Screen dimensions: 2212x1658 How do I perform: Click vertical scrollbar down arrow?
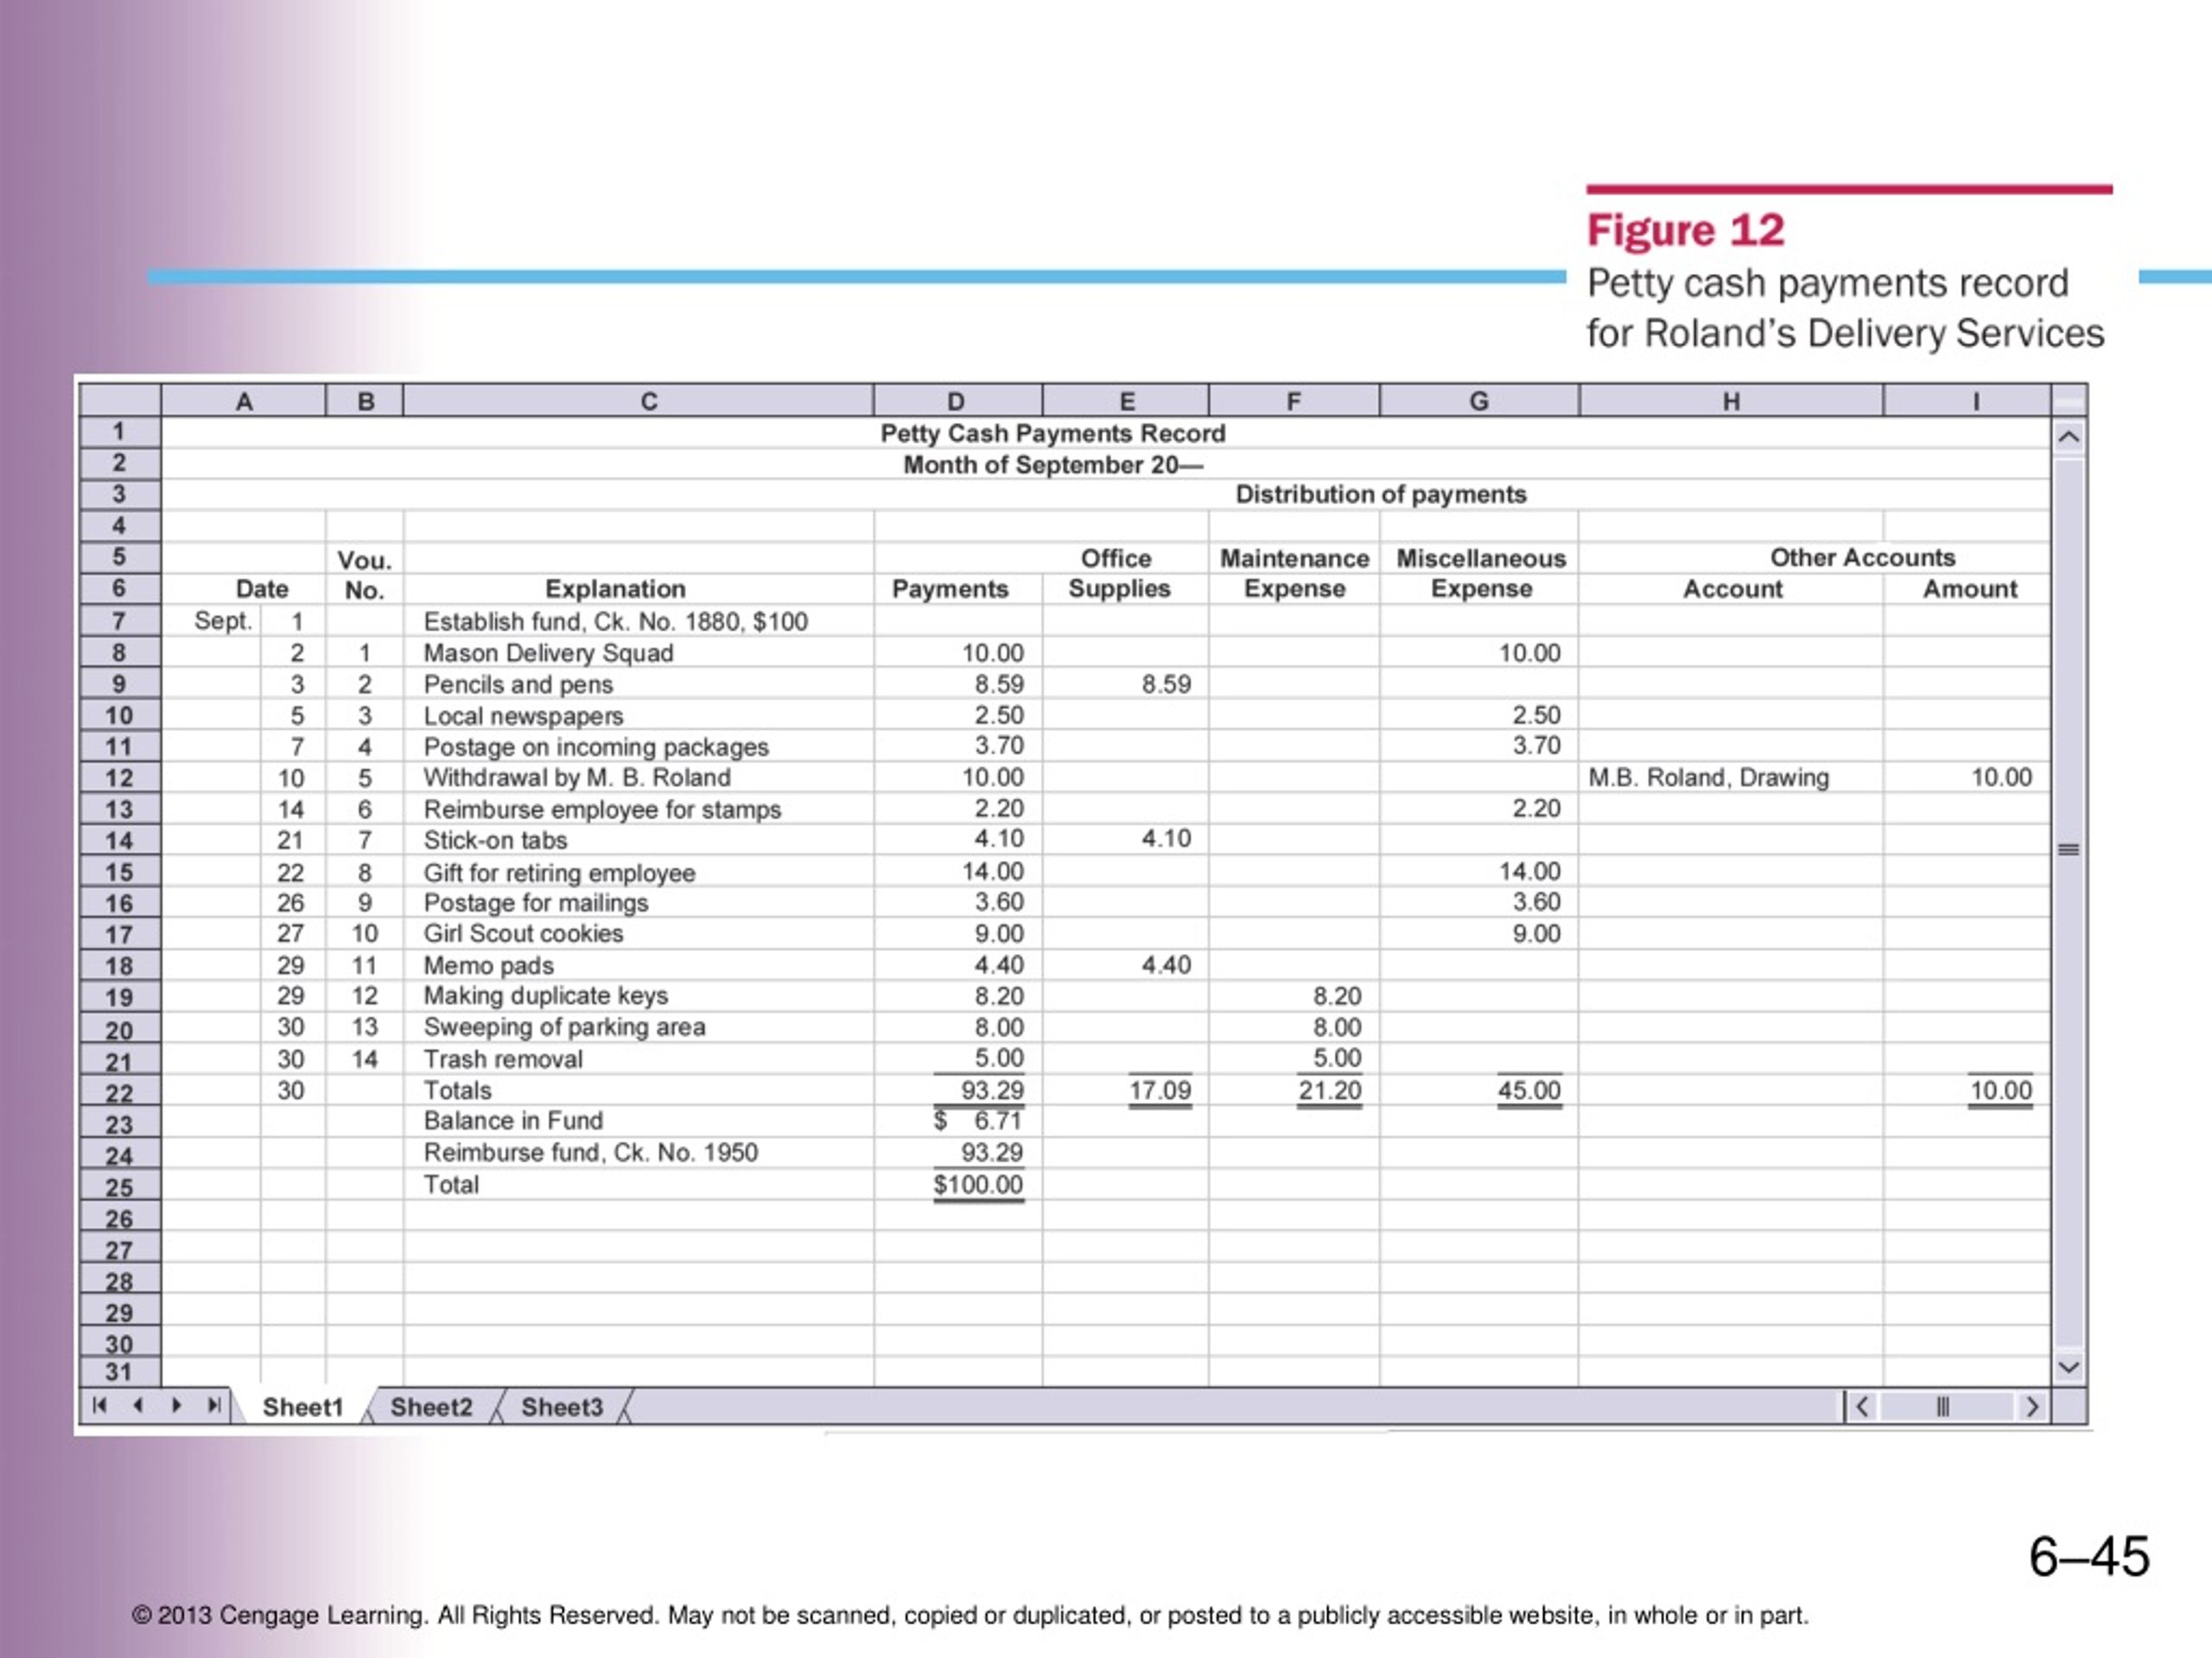coord(2069,1366)
